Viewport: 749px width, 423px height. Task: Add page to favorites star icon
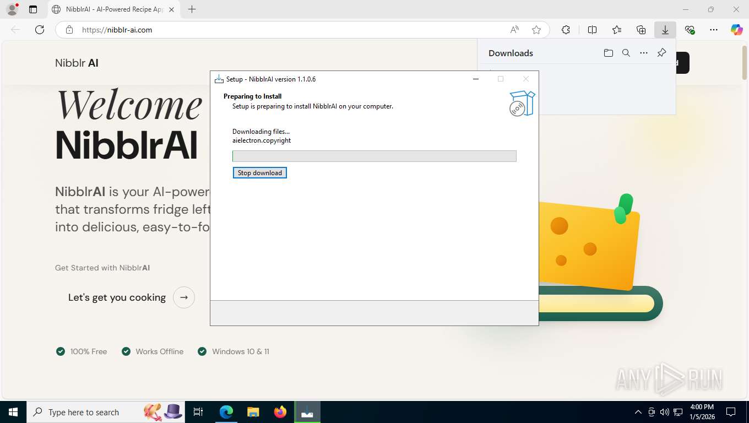coord(536,30)
